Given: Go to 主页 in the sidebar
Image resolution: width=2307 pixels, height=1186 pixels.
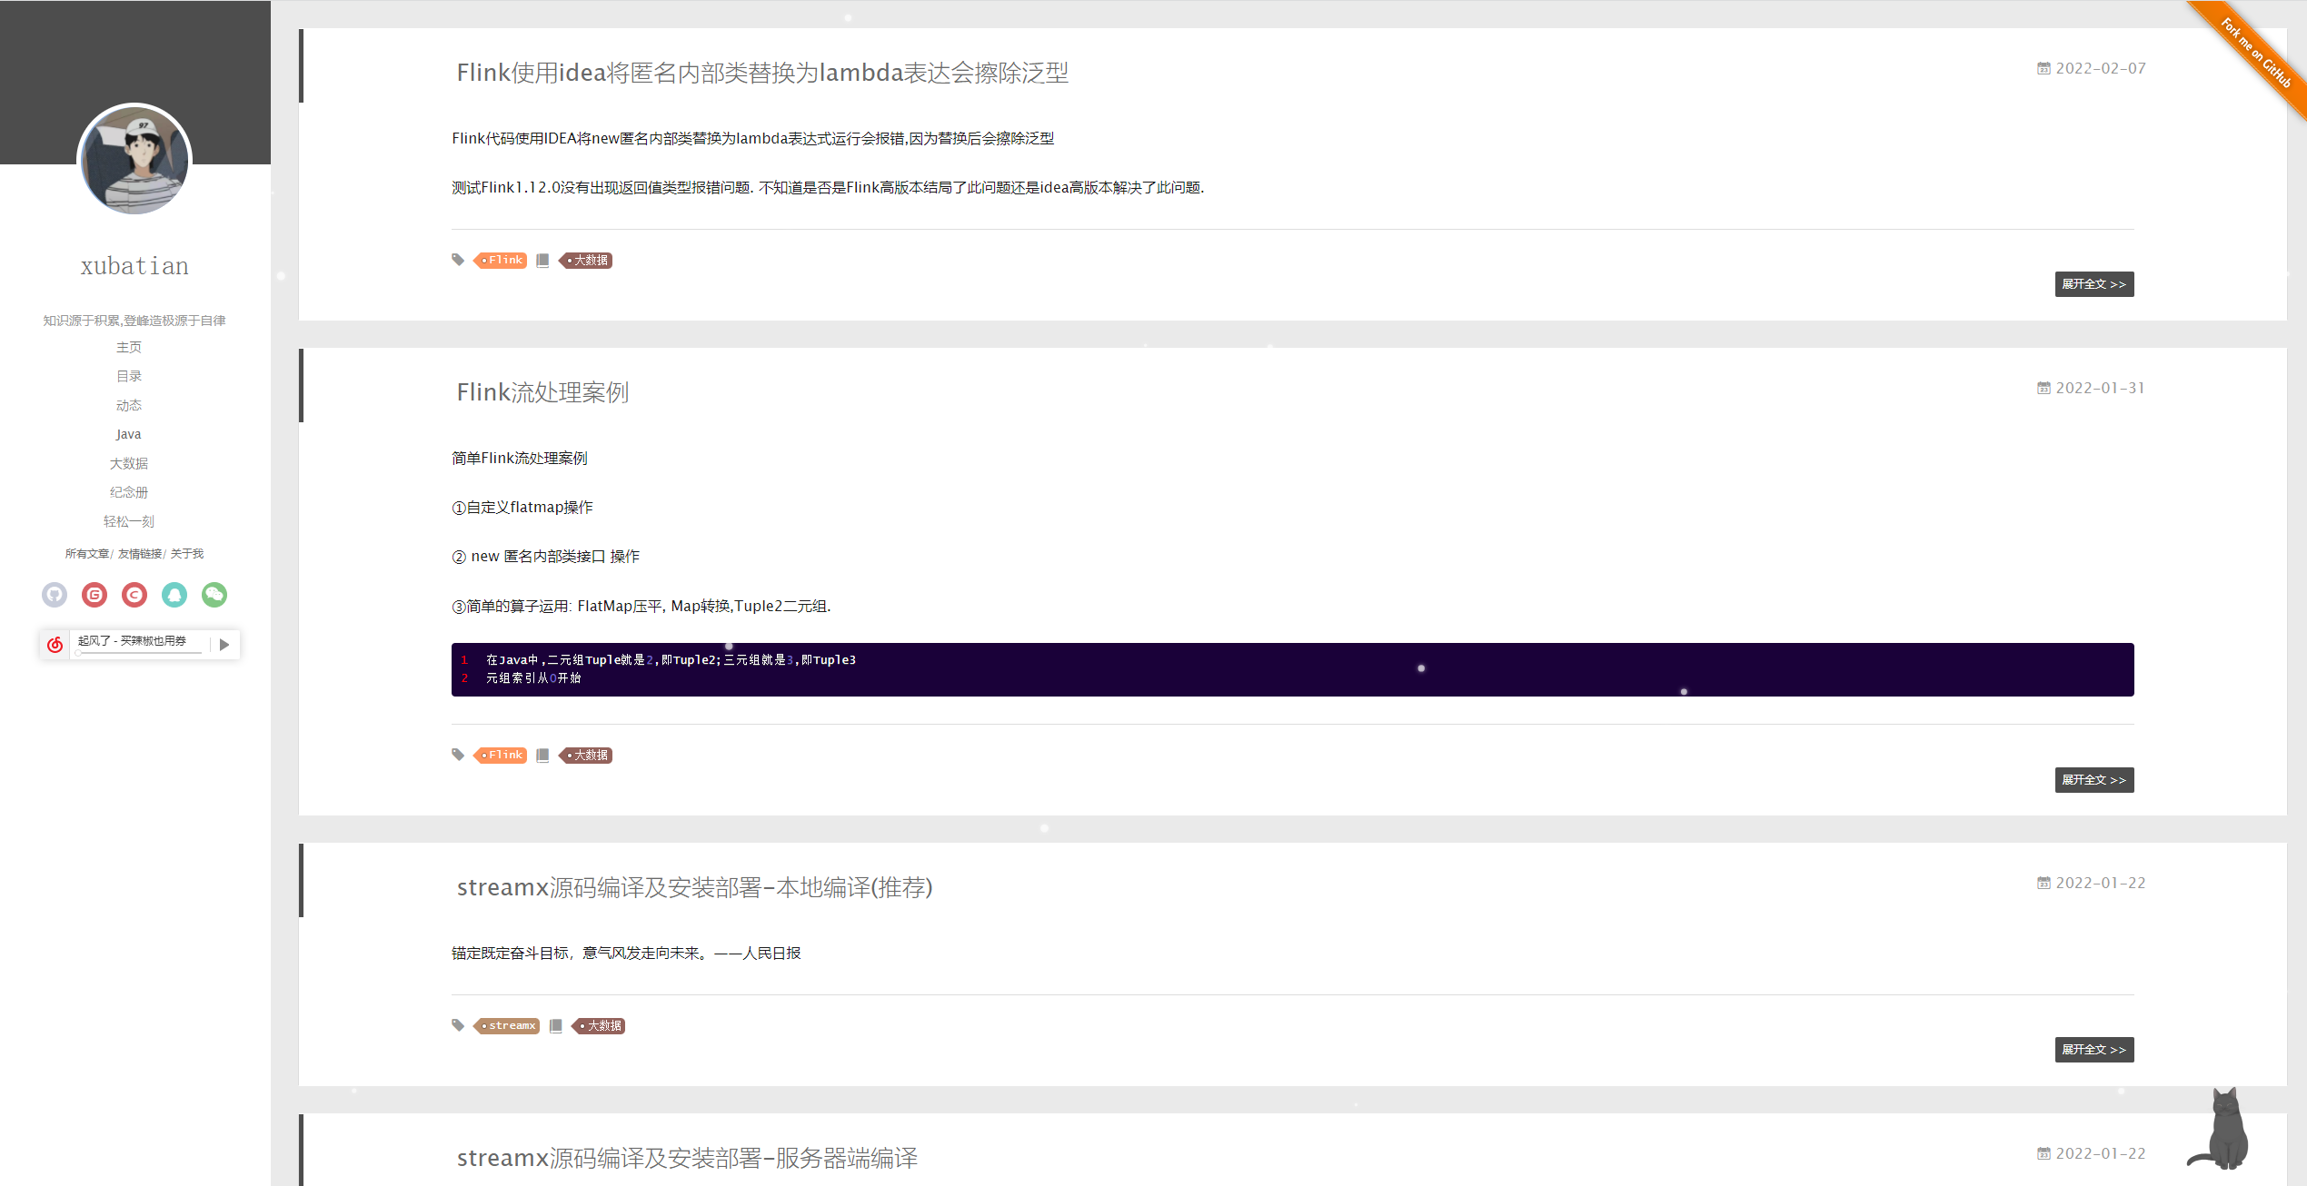Looking at the screenshot, I should coord(128,347).
